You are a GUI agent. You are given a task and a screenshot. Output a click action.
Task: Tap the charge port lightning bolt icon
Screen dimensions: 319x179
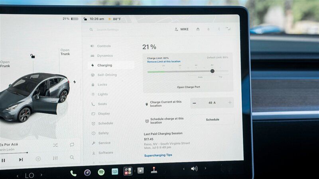pos(75,82)
